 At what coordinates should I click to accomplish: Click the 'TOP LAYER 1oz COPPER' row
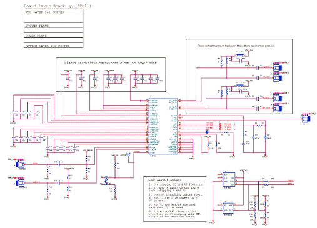pyautogui.click(x=53, y=12)
